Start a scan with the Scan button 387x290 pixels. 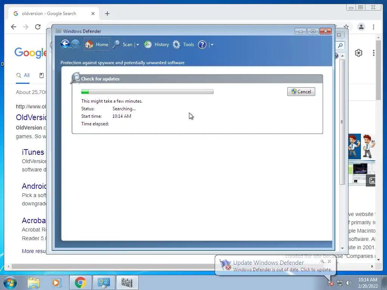click(123, 45)
